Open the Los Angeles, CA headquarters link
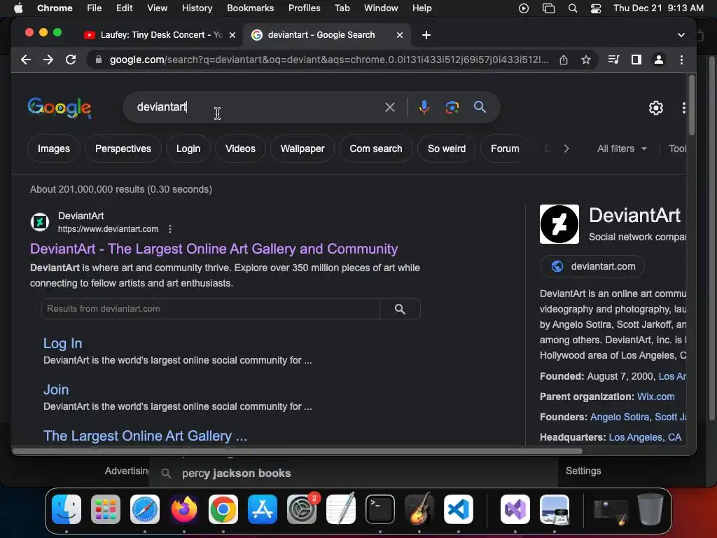717x538 pixels. [x=645, y=437]
